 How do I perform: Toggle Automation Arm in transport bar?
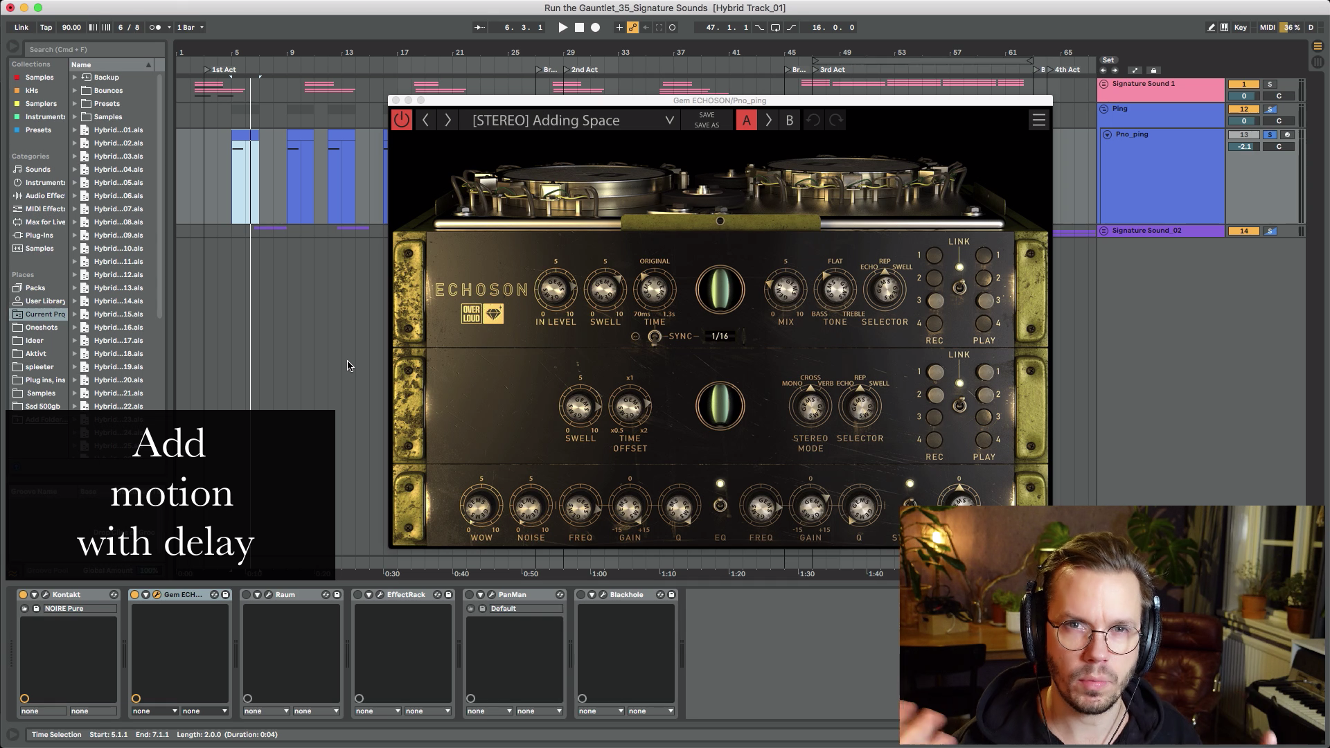click(x=632, y=28)
